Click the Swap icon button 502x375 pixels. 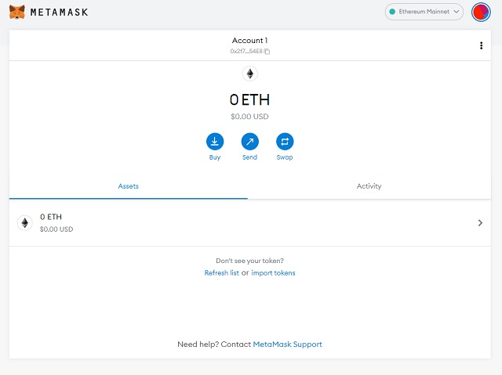click(x=285, y=142)
